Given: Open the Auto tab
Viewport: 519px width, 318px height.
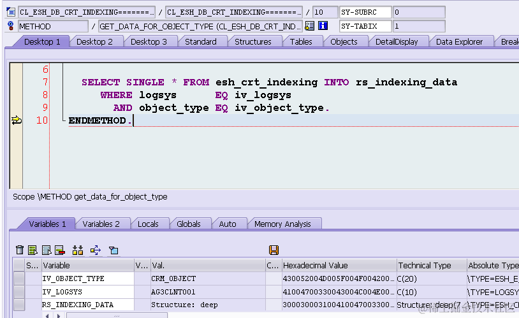Looking at the screenshot, I should point(228,224).
